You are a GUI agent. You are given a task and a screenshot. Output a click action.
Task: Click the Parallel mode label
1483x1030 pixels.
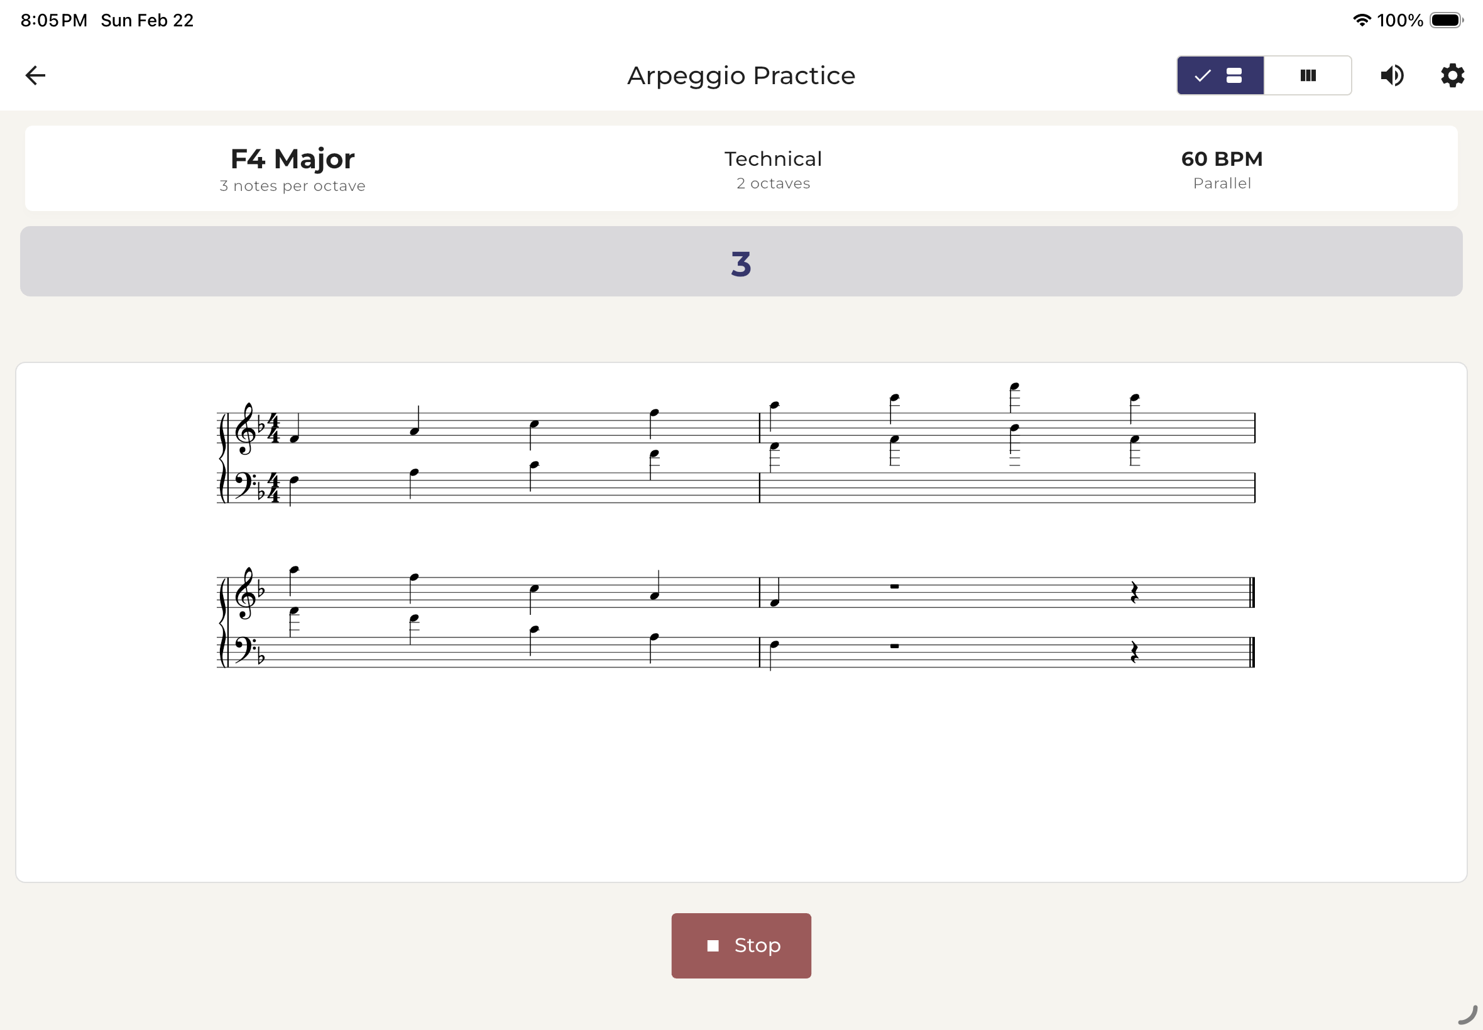(1220, 183)
